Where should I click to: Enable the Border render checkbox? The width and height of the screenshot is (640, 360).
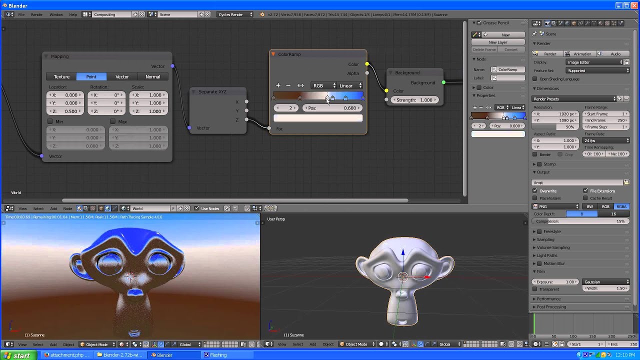[535, 154]
